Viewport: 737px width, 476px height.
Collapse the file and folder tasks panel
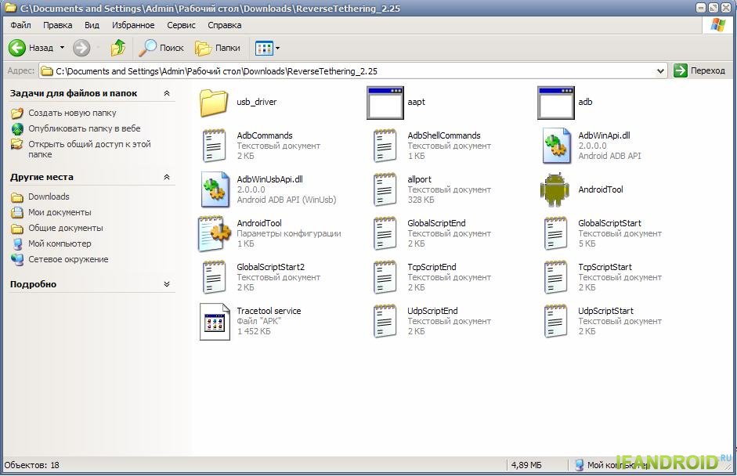coord(166,93)
